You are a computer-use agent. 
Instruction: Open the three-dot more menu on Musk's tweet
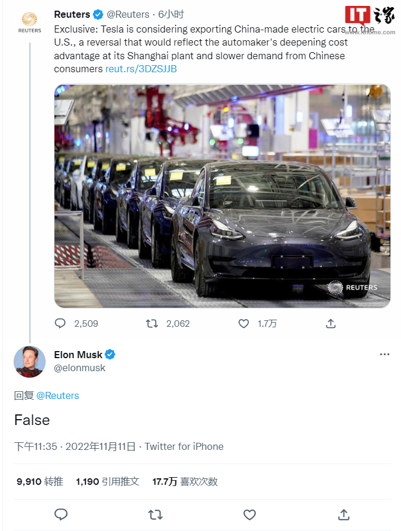pyautogui.click(x=384, y=354)
